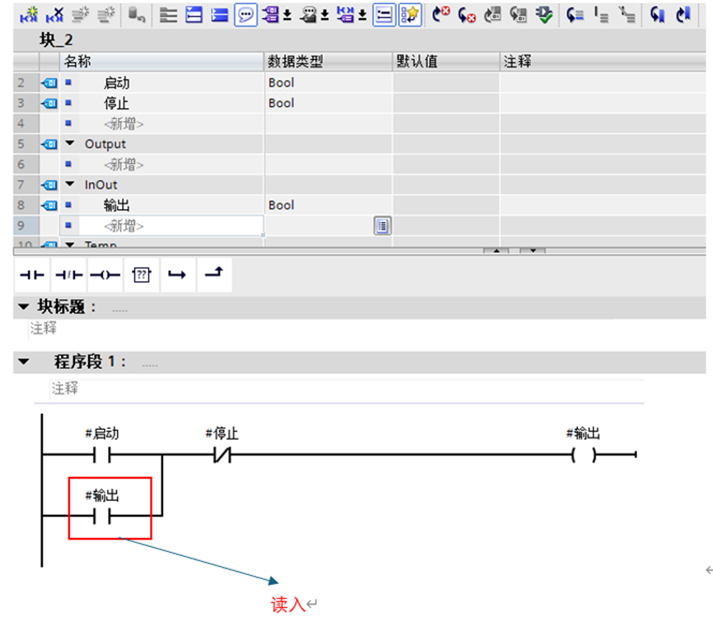Click the tag information speech-bubble icon

coord(308,15)
